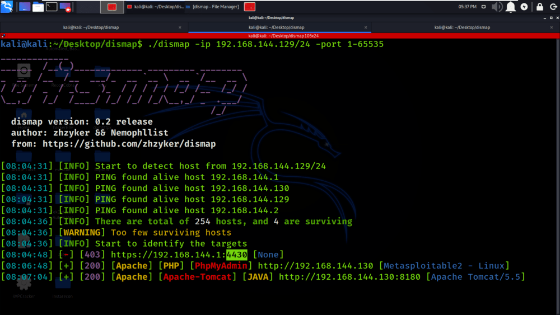
Task: Click 'Start to detect host' log line
Action: [x=163, y=166]
